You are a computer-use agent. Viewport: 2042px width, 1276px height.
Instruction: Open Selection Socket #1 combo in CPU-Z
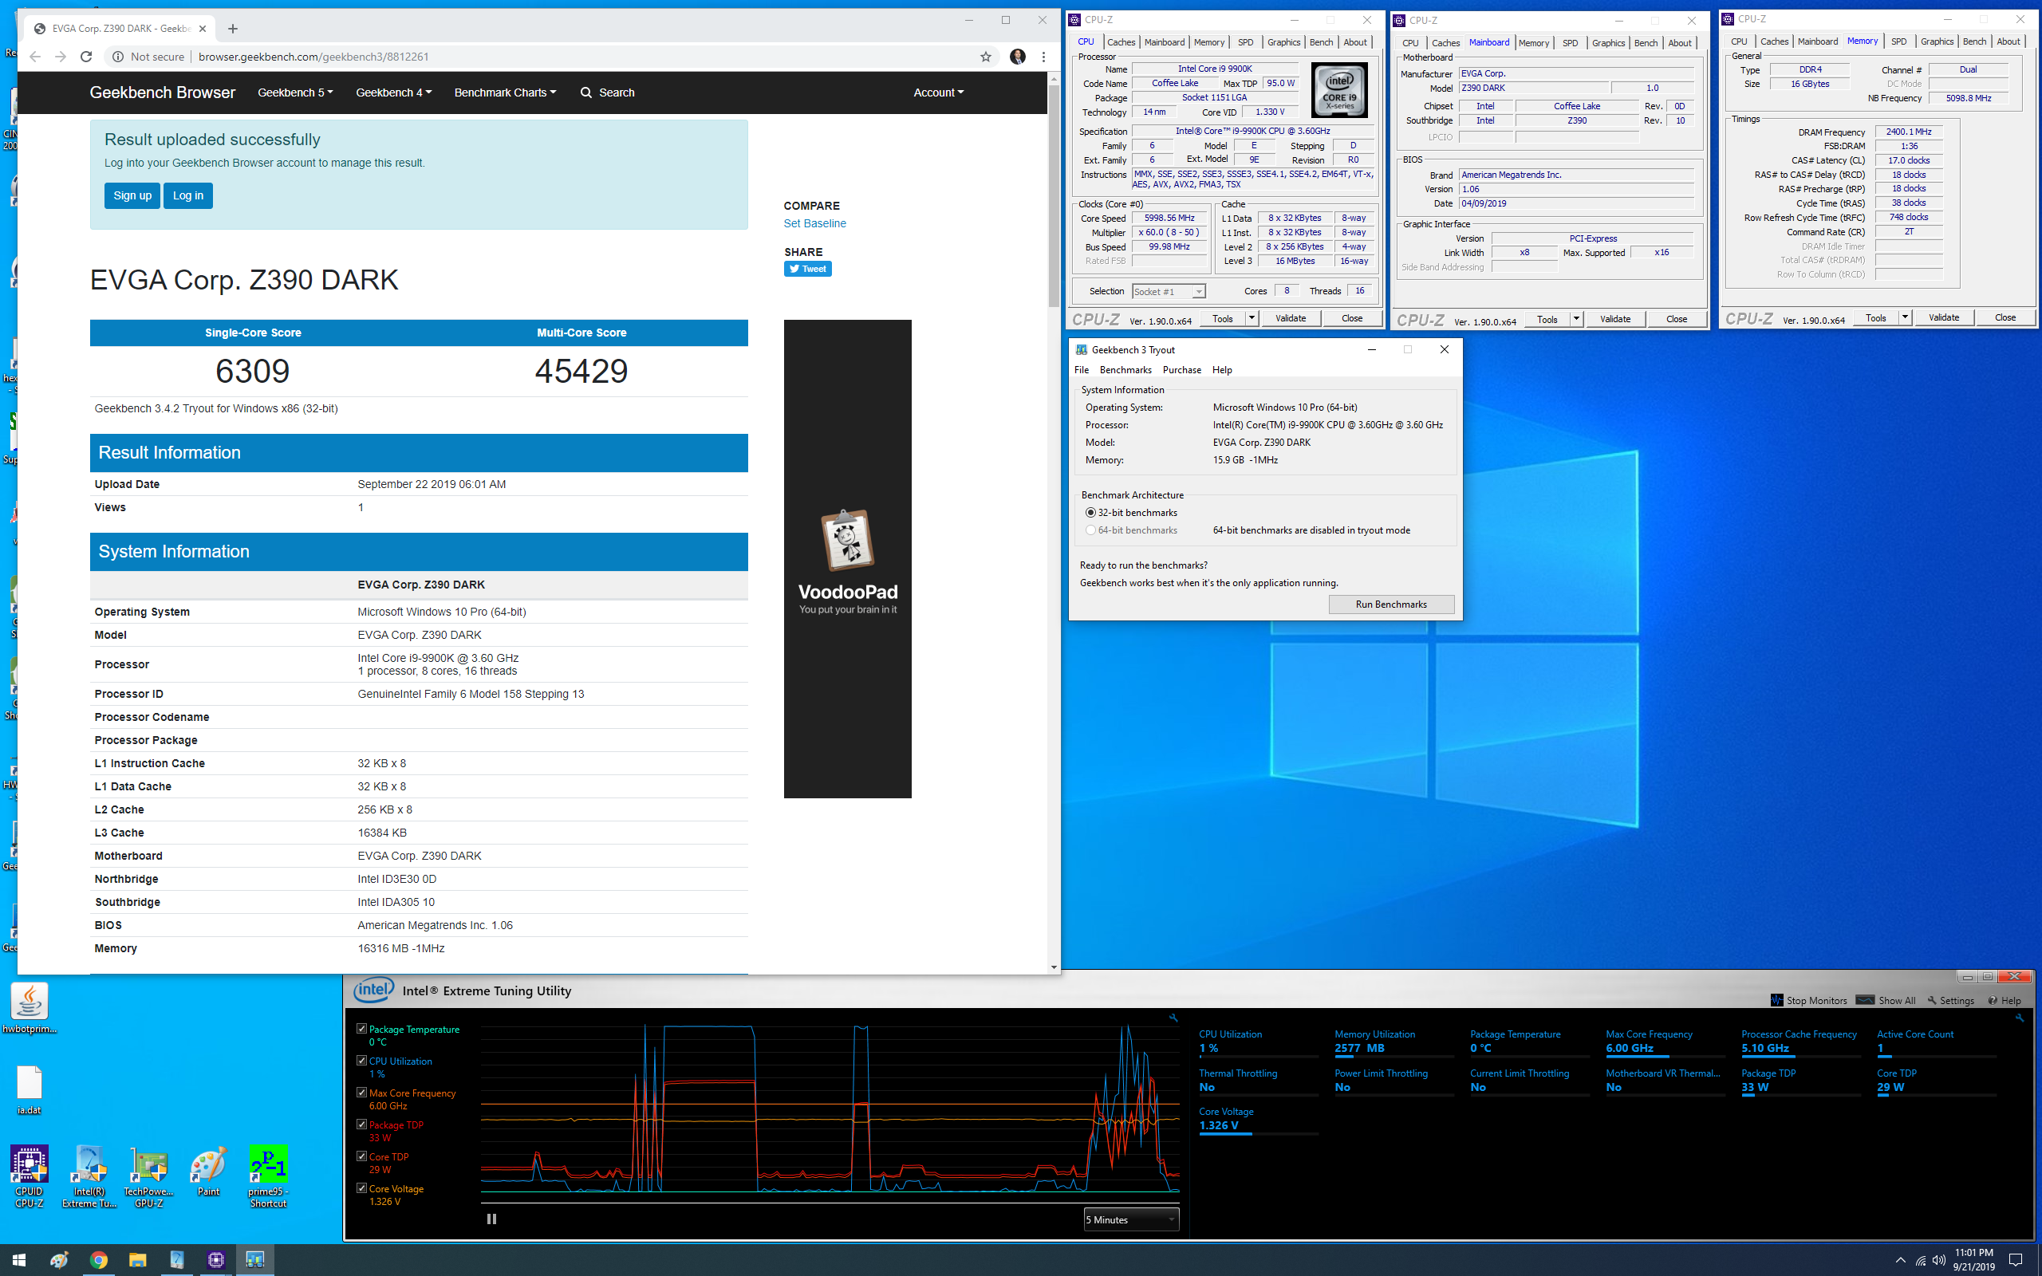coord(1168,291)
